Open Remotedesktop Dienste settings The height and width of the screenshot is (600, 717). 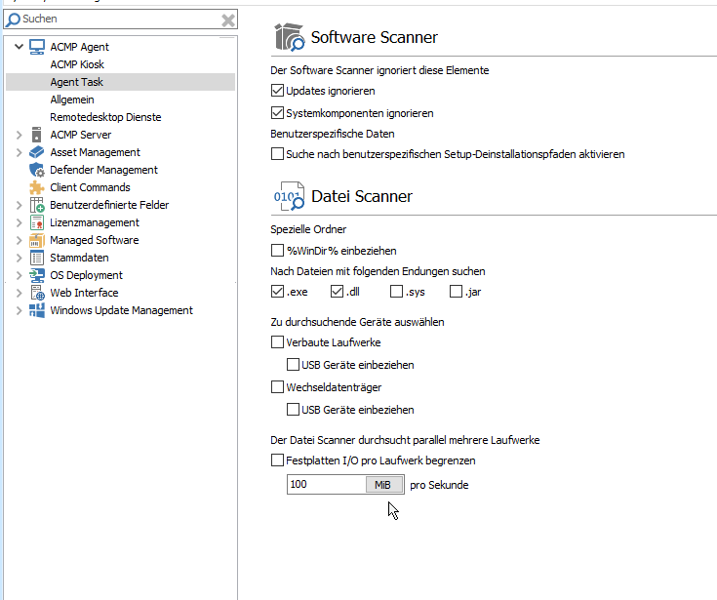(105, 117)
